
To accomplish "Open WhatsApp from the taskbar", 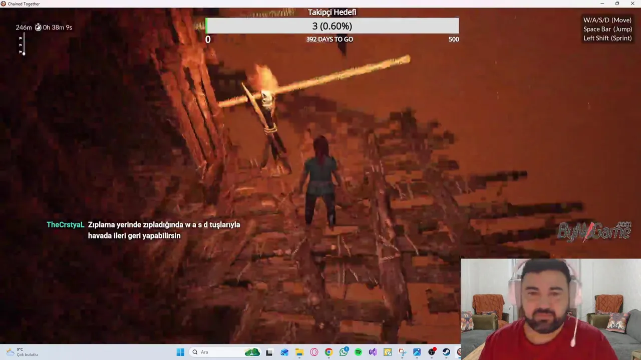I will click(344, 352).
